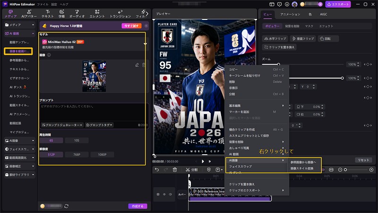Edit the uploaded image with pencil icon

point(137,65)
